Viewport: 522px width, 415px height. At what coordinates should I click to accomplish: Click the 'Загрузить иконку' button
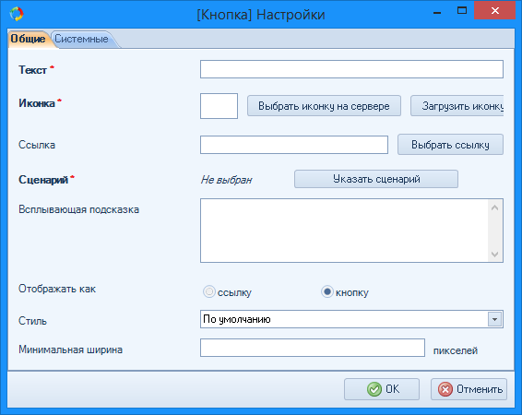pyautogui.click(x=457, y=106)
